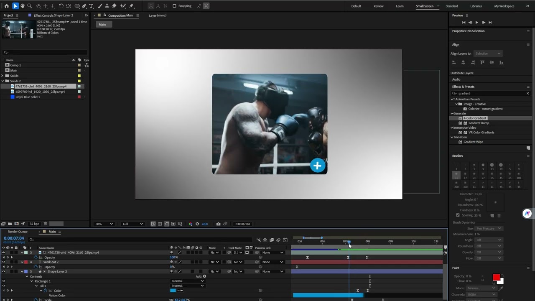Screen dimensions: 535x301
Task: Open Rectangle 1 blend mode Normal dropdown
Action: click(x=188, y=281)
